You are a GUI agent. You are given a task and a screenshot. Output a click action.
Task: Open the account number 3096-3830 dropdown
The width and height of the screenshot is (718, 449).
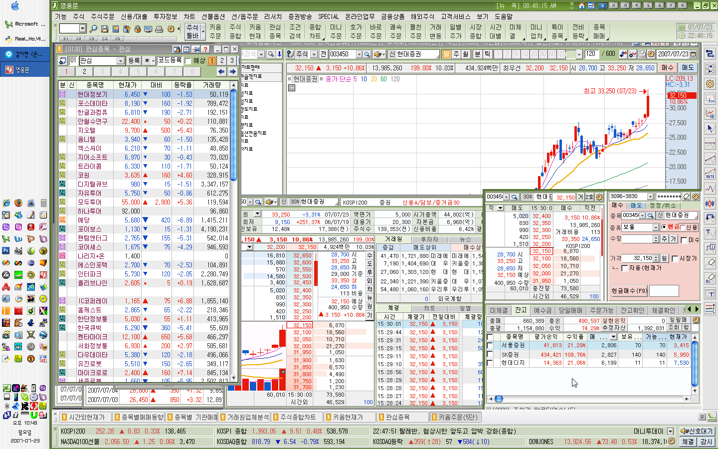tap(650, 197)
